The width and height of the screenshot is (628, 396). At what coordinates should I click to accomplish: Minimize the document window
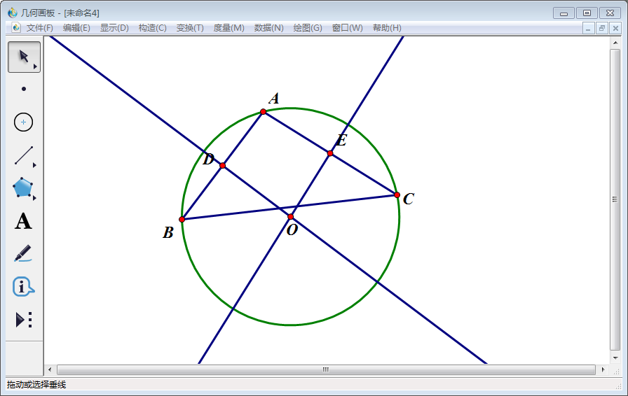[x=588, y=29]
